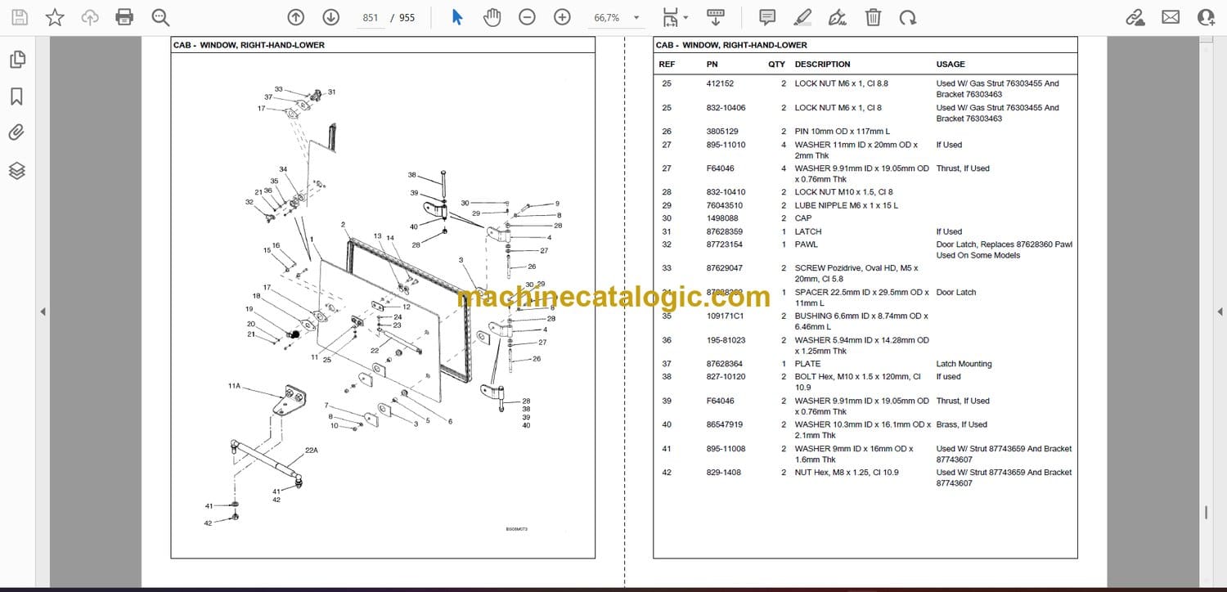Click the cloud upload icon
Viewport: 1227px width, 592px height.
pos(90,17)
